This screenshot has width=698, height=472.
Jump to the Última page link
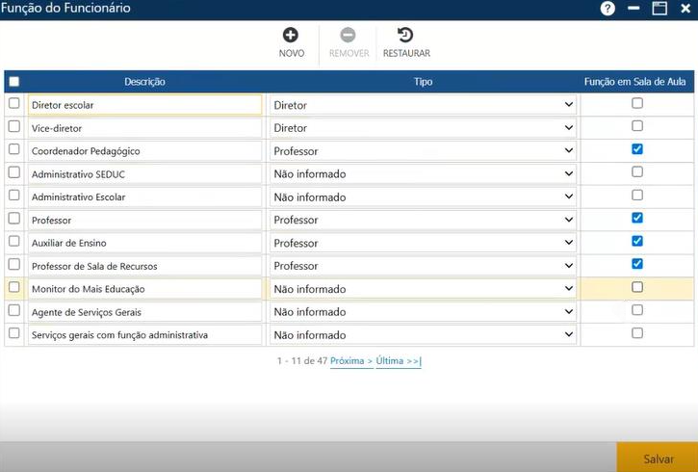(399, 361)
